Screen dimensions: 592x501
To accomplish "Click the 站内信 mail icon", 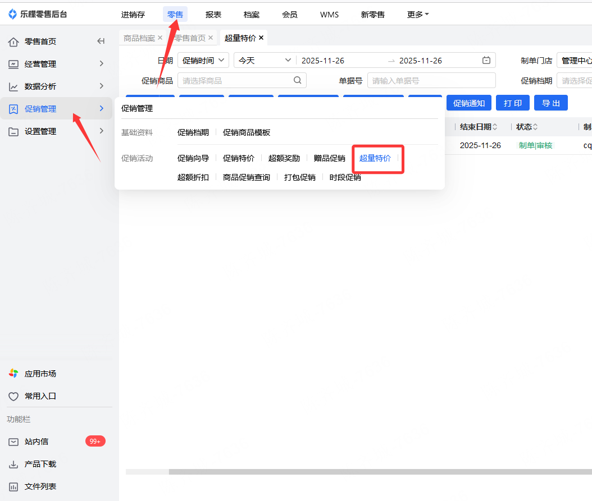I will (13, 442).
